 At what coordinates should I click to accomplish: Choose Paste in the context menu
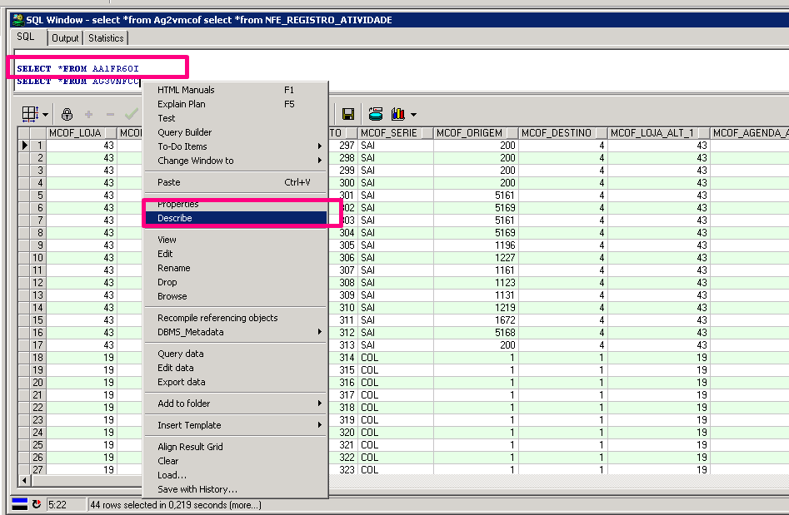[236, 182]
